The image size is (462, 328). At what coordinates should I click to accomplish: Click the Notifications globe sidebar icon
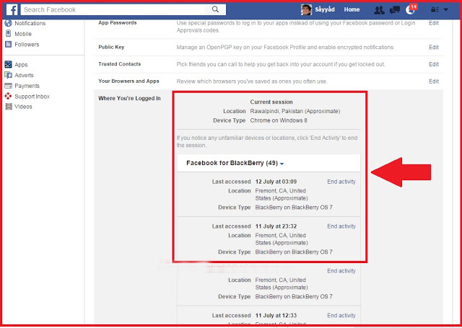click(8, 23)
